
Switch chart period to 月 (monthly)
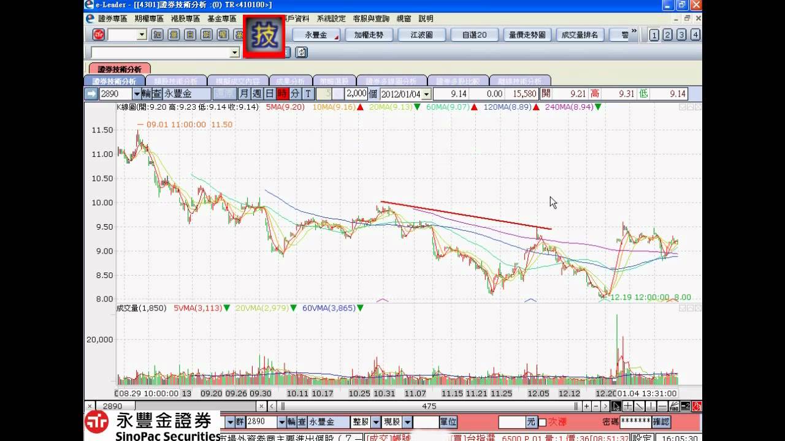tap(243, 94)
